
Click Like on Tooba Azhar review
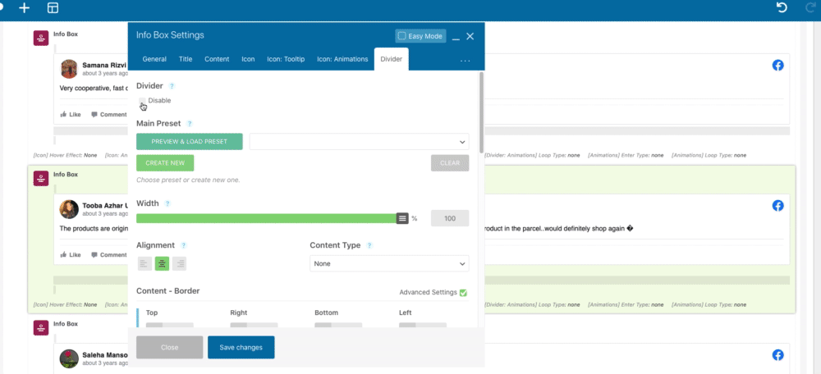(71, 255)
